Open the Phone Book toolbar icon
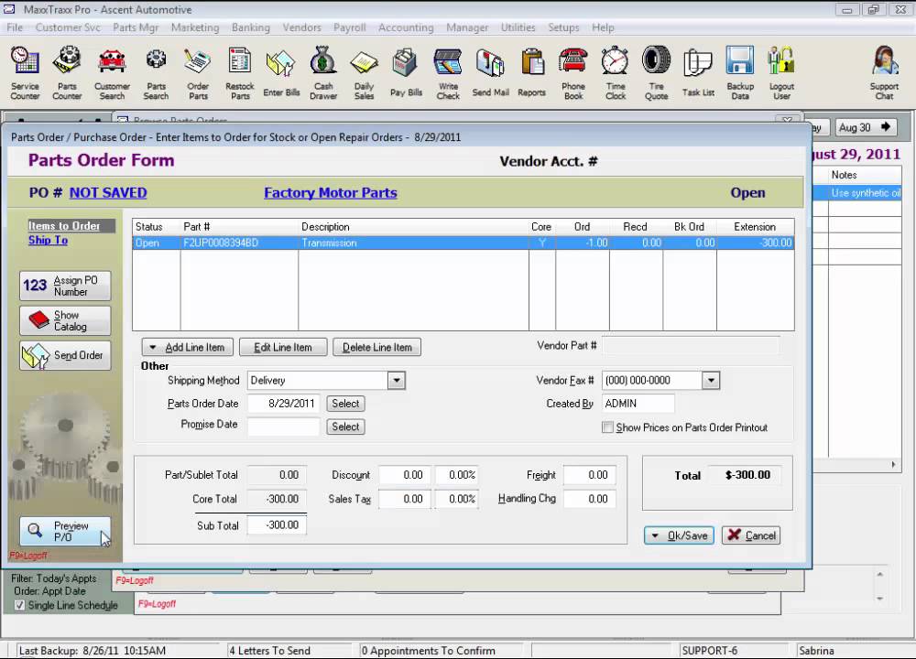Image resolution: width=916 pixels, height=659 pixels. [573, 73]
